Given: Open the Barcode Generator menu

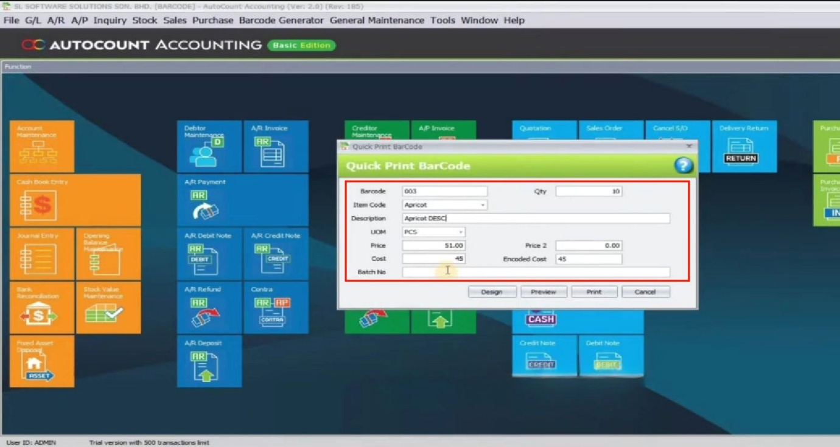Looking at the screenshot, I should tap(281, 20).
